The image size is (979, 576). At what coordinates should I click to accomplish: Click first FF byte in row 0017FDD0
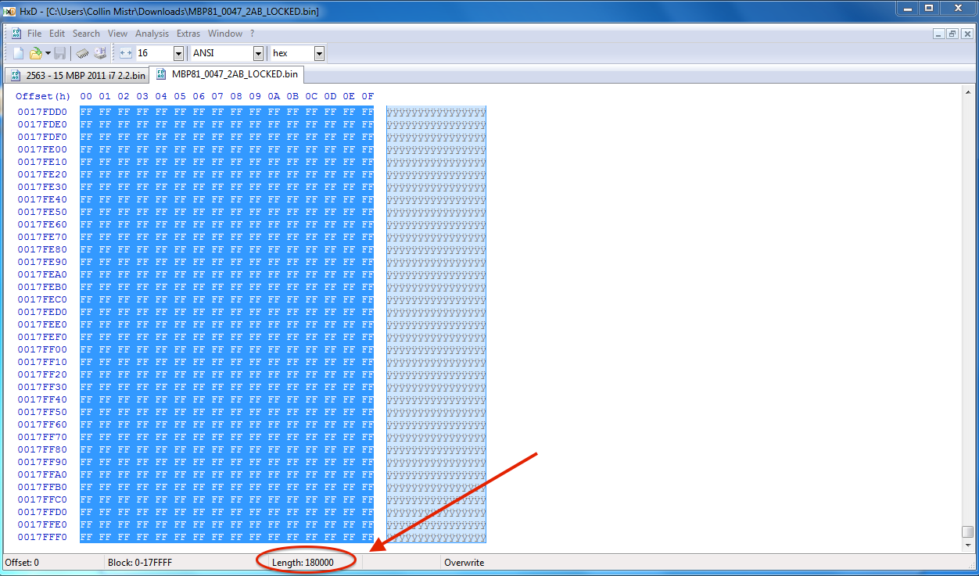click(x=86, y=112)
